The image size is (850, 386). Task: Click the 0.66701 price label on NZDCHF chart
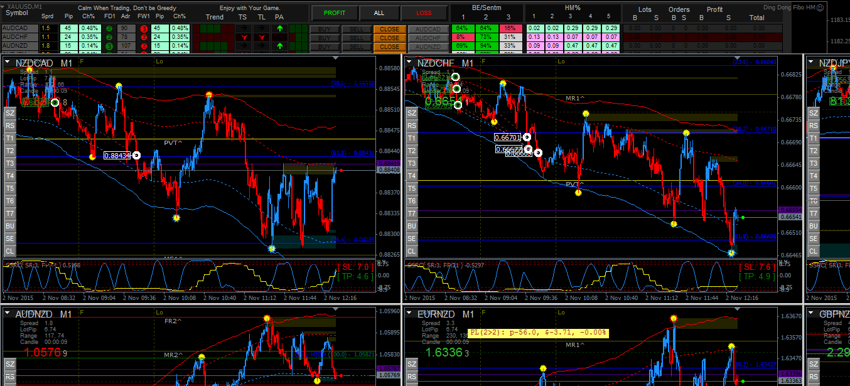(507, 137)
